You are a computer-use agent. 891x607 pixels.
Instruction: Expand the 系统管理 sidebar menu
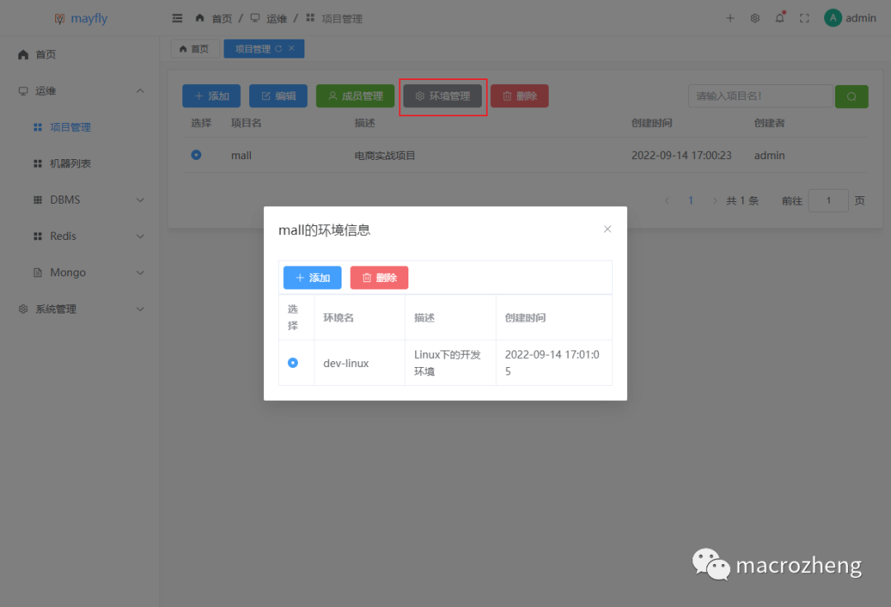[140, 308]
